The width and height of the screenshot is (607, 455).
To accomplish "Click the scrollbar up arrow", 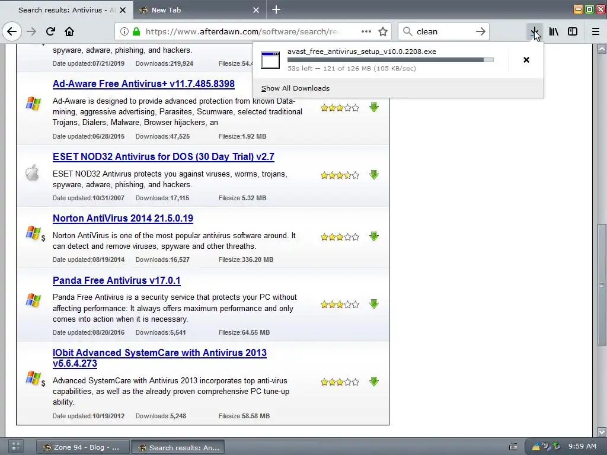I will point(602,49).
